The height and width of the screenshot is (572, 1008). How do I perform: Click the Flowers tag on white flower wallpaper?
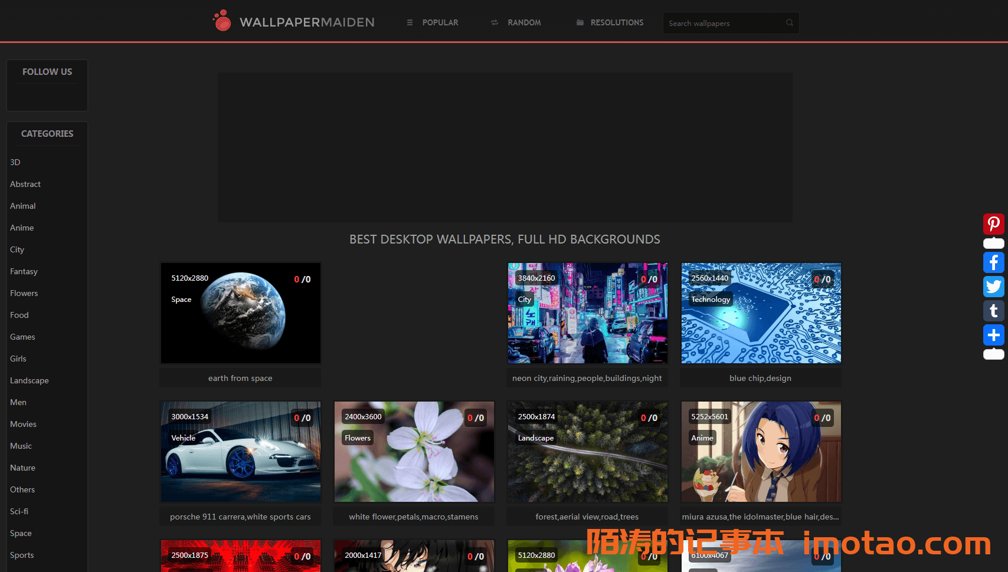click(x=358, y=438)
